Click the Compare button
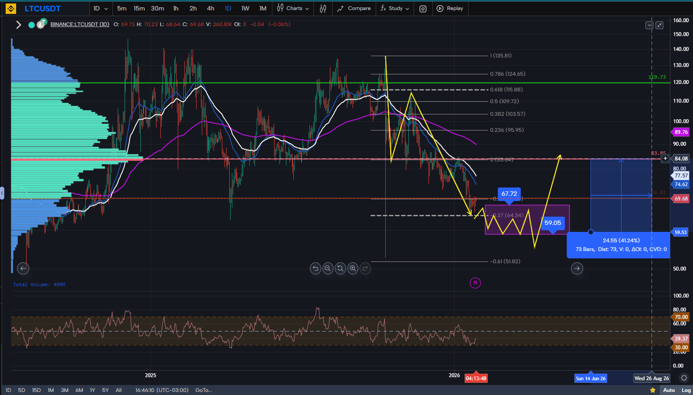The image size is (693, 395). coord(354,8)
